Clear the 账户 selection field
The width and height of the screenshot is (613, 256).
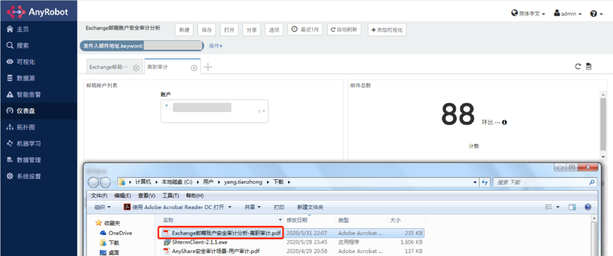tap(259, 112)
